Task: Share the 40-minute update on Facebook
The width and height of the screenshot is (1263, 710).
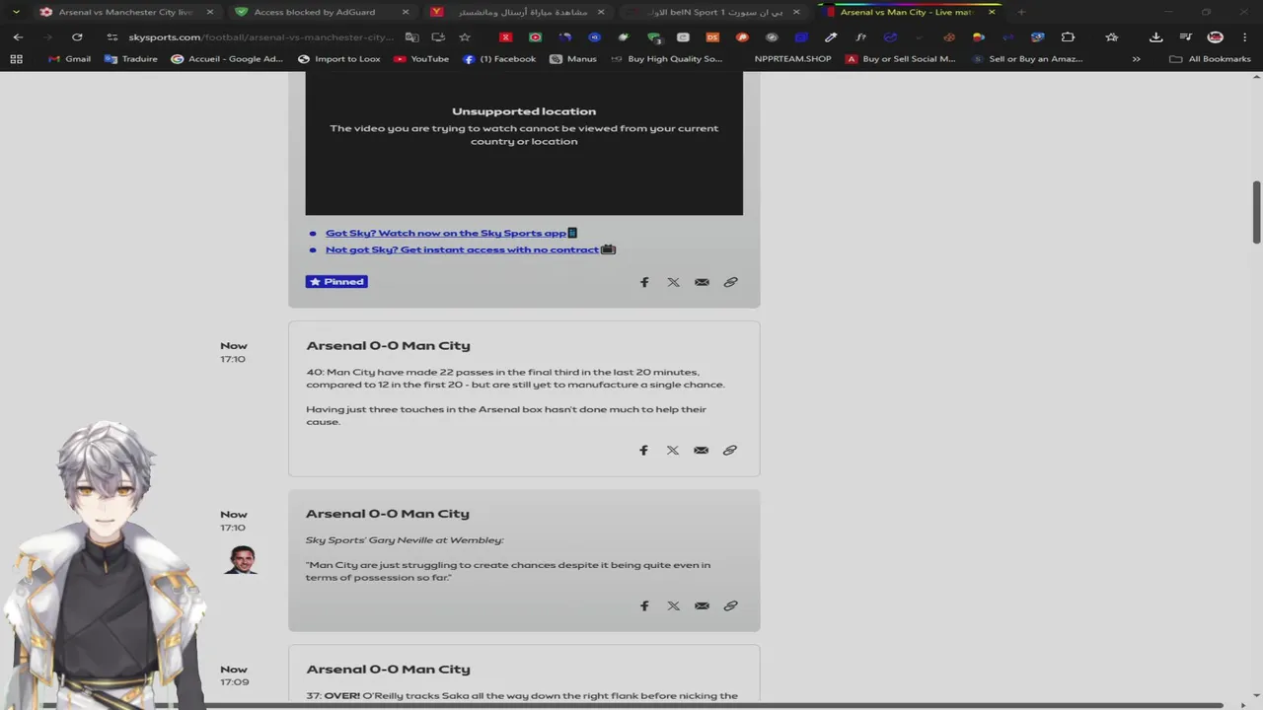Action: coord(643,450)
